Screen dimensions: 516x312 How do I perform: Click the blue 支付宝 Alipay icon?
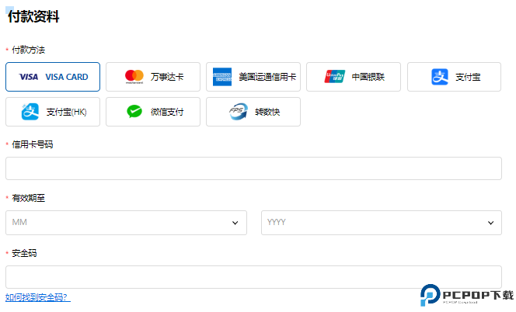(x=440, y=77)
